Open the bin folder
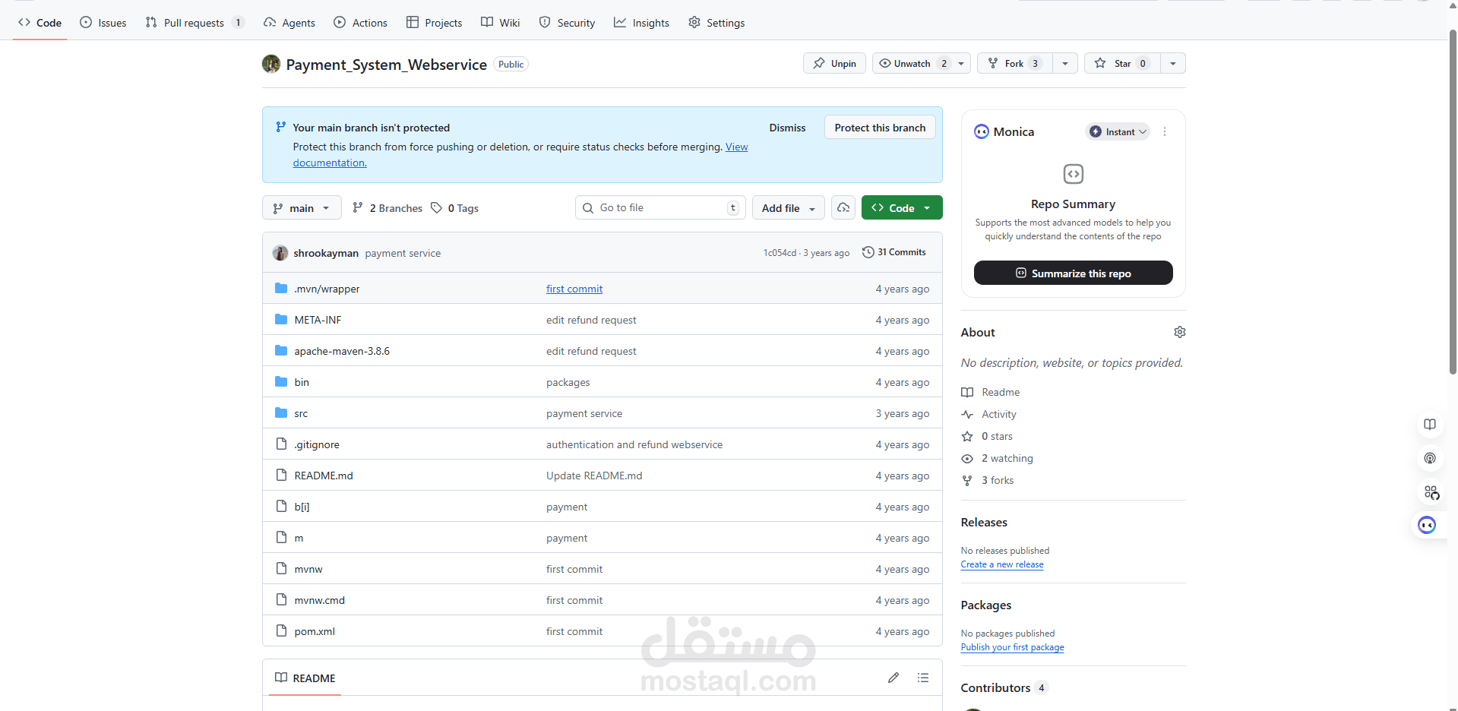This screenshot has width=1458, height=711. tap(302, 382)
